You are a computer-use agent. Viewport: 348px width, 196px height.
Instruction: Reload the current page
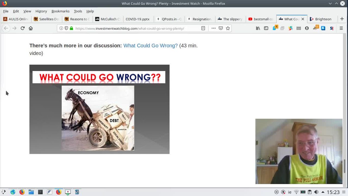tap(23, 28)
